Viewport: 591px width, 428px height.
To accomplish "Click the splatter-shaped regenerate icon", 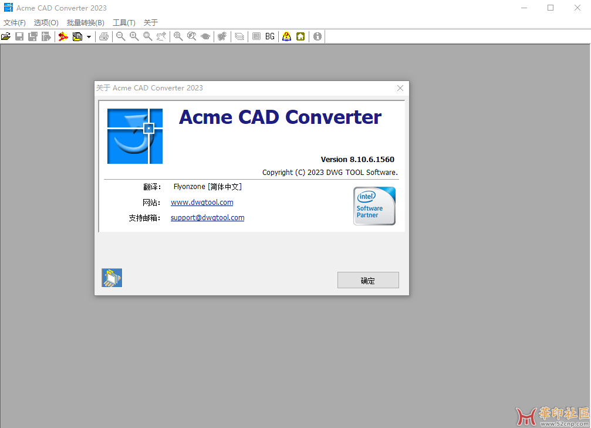I will (222, 36).
